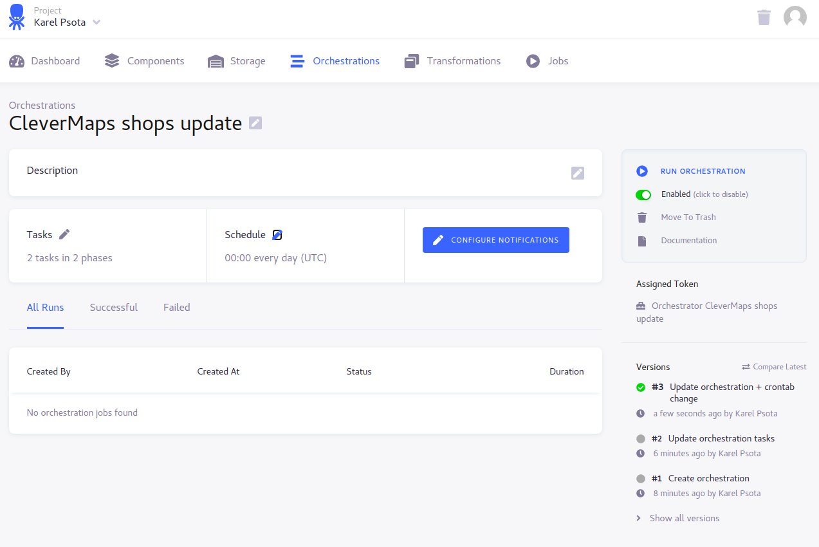Click Move To Trash in sidebar
This screenshot has width=819, height=547.
[x=688, y=218]
